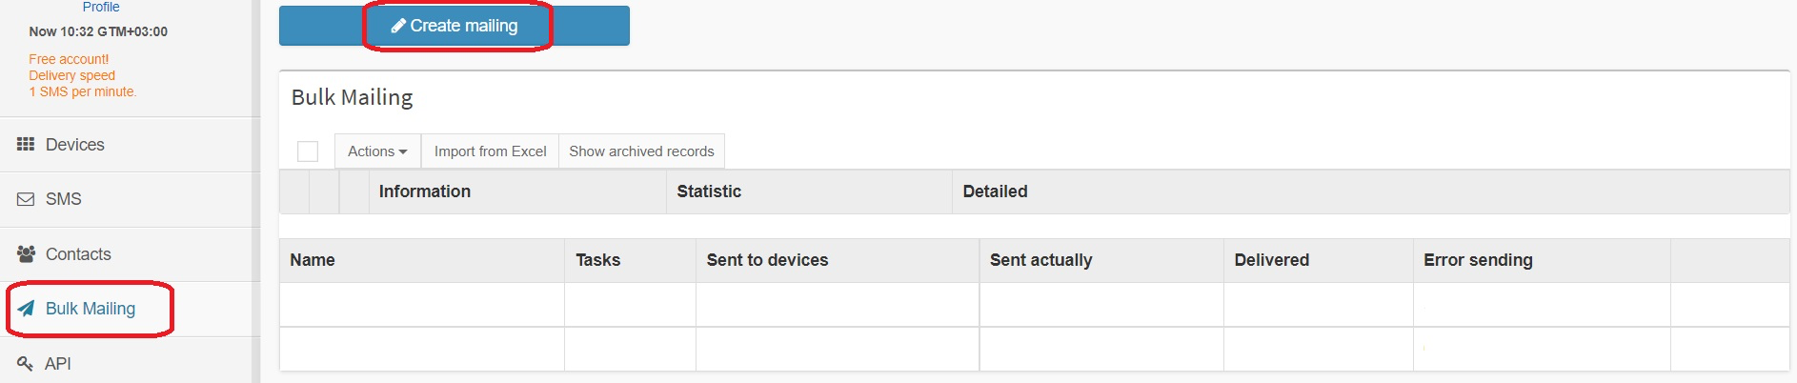1797x383 pixels.
Task: Select the Information column header
Action: pyautogui.click(x=425, y=191)
